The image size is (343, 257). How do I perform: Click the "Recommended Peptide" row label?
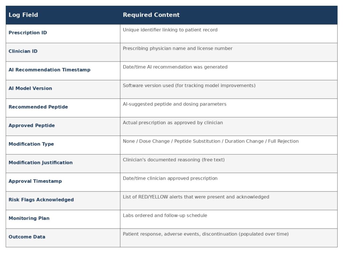(x=38, y=107)
